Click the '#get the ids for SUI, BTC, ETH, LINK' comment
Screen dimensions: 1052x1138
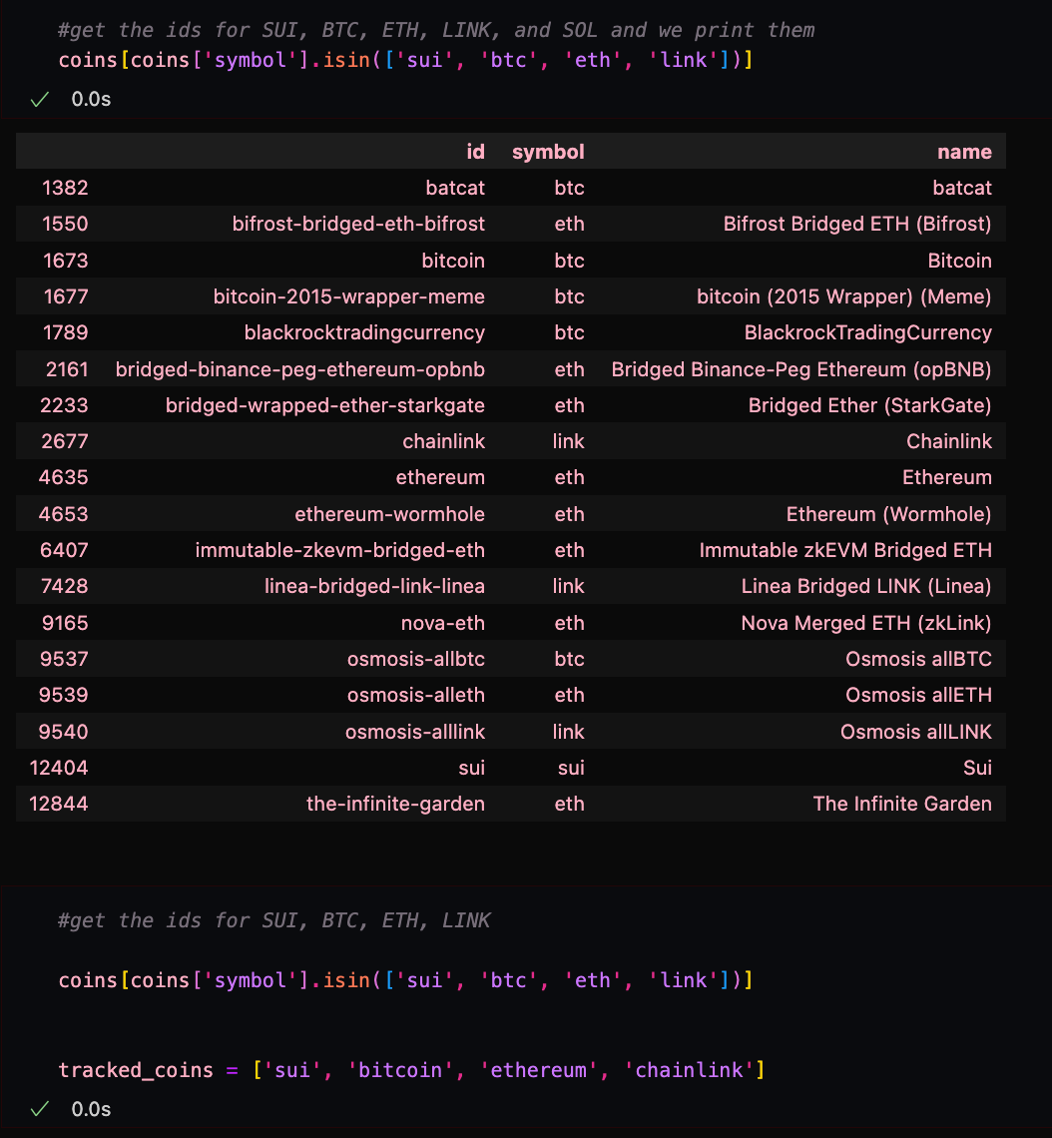point(274,920)
